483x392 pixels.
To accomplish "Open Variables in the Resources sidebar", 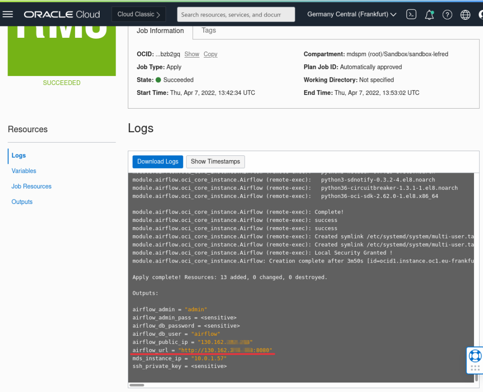I will click(x=24, y=170).
